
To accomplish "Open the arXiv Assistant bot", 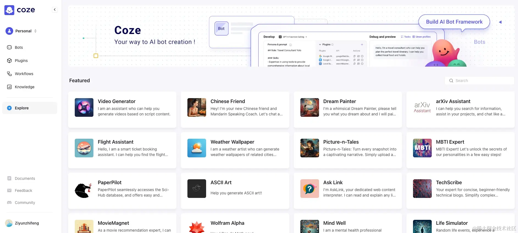I will point(461,110).
